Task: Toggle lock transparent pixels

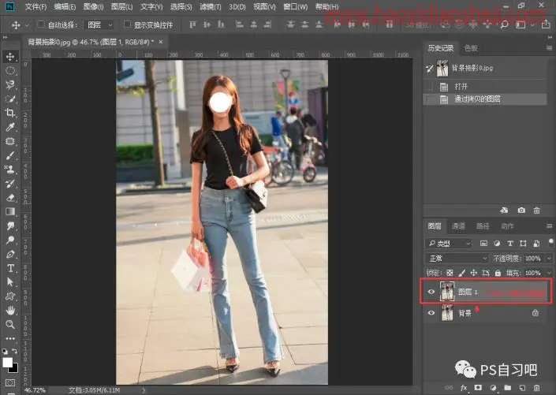Action: click(x=450, y=273)
